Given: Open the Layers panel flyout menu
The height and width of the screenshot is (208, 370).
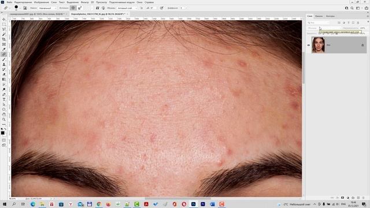Looking at the screenshot, I should tap(368, 16).
